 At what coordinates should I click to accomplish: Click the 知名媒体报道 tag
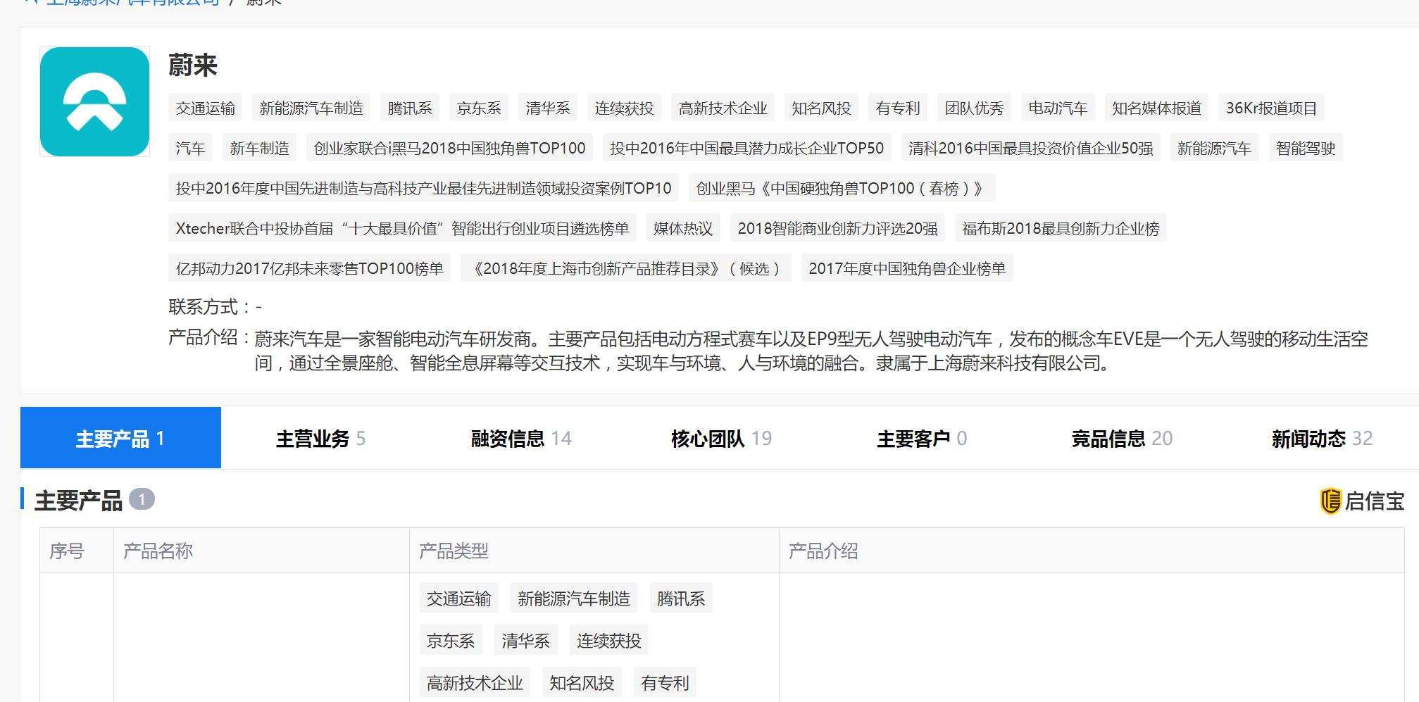(x=1157, y=108)
